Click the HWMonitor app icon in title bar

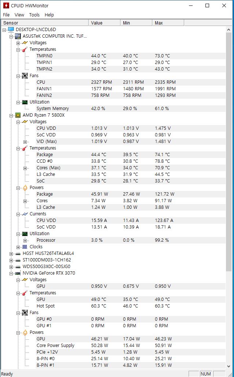tap(6, 5)
